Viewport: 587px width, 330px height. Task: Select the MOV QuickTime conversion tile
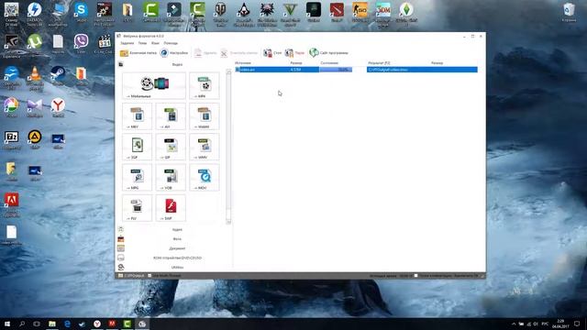pos(205,178)
